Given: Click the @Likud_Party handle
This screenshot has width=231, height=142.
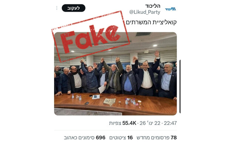Looking at the screenshot, I should (x=145, y=12).
